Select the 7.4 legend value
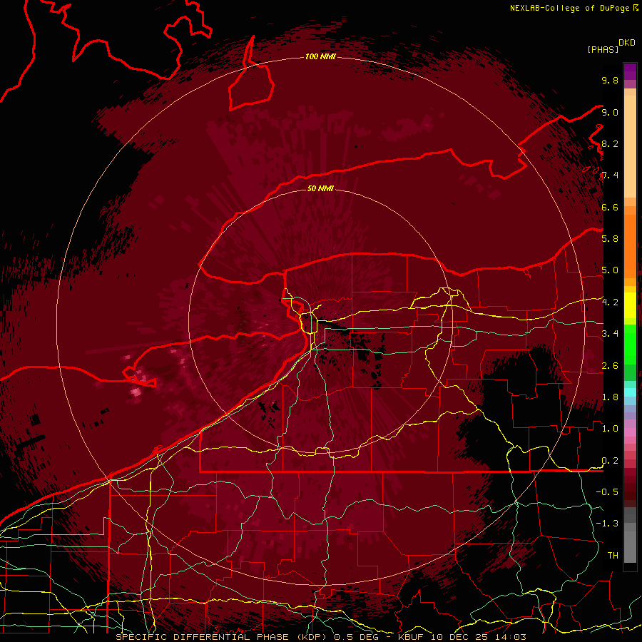The width and height of the screenshot is (642, 642). click(610, 175)
